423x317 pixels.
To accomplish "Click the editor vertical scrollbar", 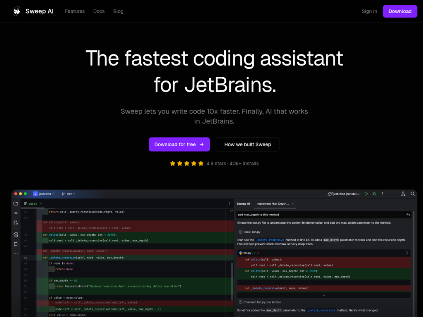I will click(232, 282).
